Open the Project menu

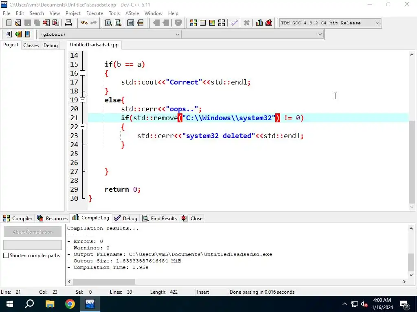(x=73, y=13)
